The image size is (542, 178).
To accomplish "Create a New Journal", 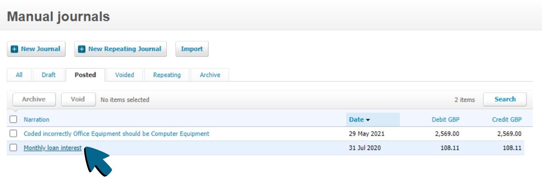I will pos(36,49).
